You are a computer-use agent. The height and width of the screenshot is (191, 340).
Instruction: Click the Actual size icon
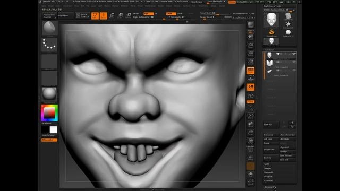pyautogui.click(x=251, y=54)
